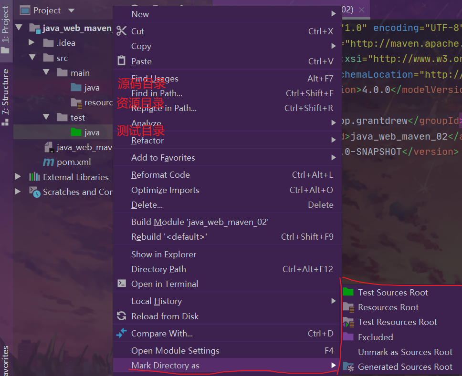Choose Unmark as Sources Root
Image resolution: width=462 pixels, height=376 pixels.
(401, 352)
